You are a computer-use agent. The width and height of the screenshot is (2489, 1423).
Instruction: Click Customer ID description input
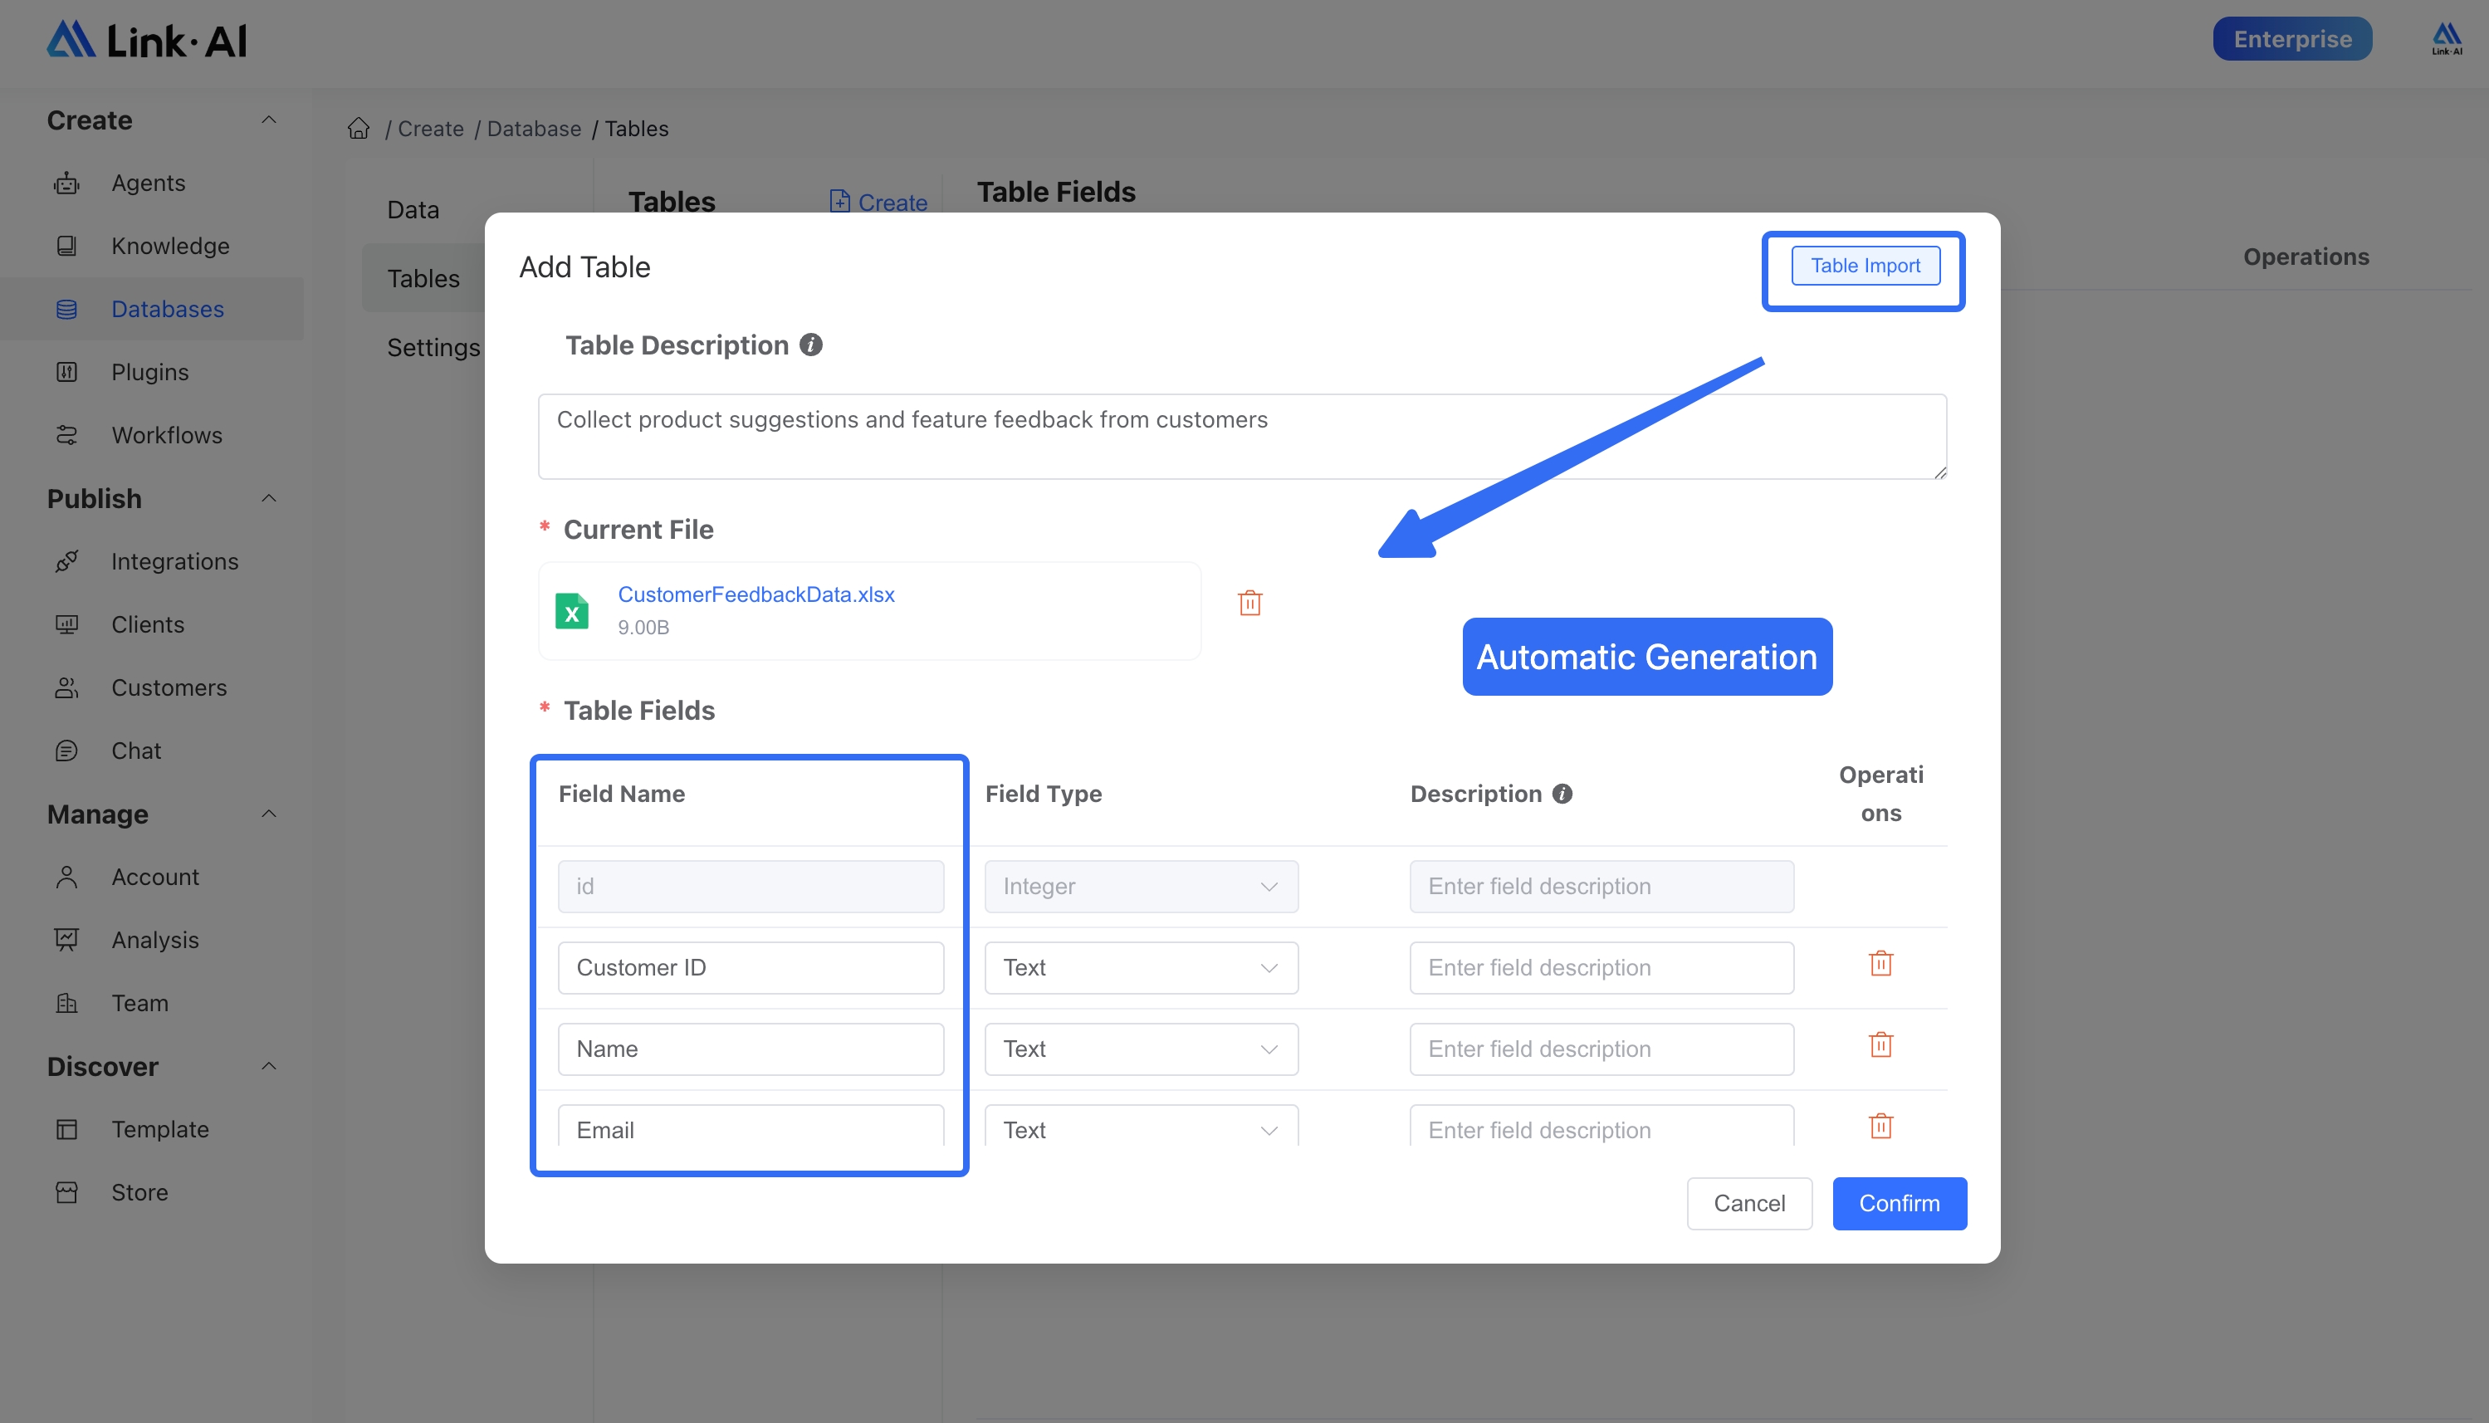tap(1601, 967)
